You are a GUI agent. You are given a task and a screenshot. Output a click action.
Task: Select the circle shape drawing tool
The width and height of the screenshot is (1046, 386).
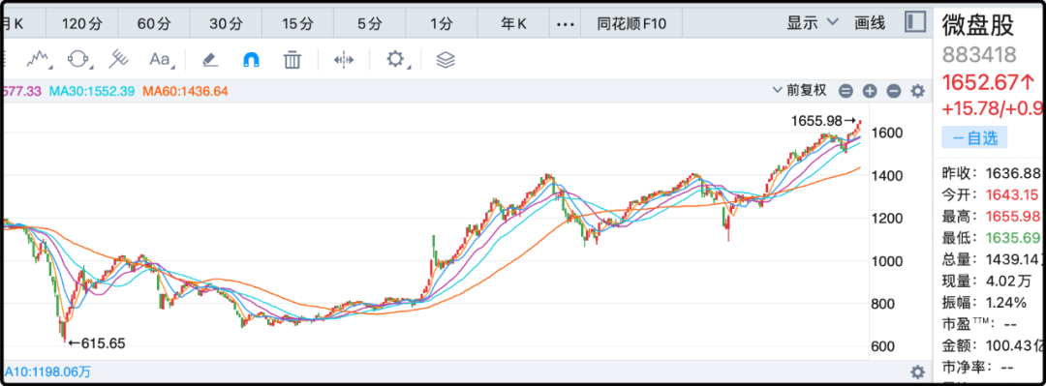click(79, 59)
